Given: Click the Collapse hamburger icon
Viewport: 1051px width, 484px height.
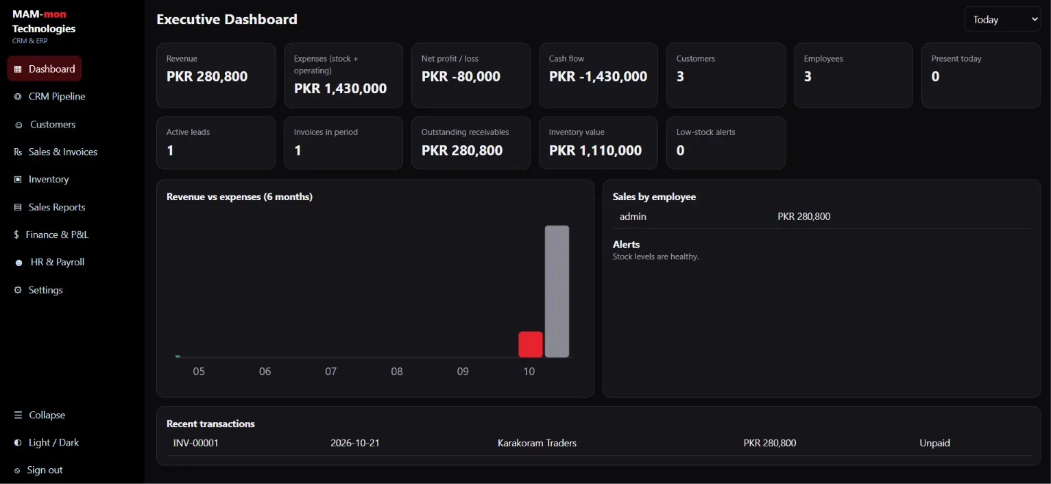Looking at the screenshot, I should click(18, 415).
